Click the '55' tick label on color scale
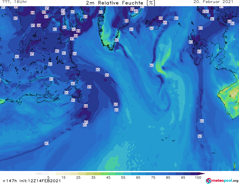239x184 pixels. [x=123, y=177]
